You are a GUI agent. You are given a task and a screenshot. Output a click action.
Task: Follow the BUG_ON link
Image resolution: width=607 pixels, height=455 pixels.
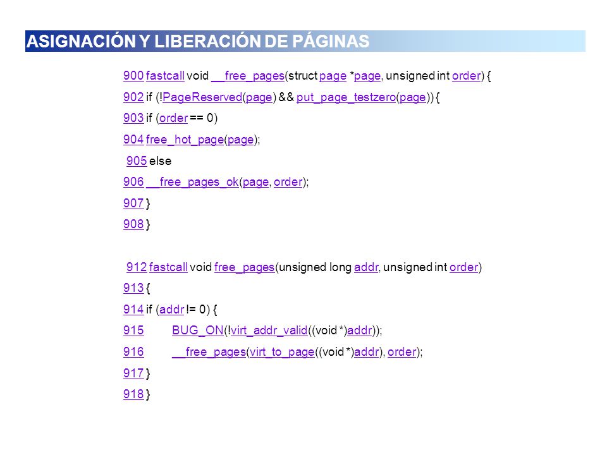point(198,330)
